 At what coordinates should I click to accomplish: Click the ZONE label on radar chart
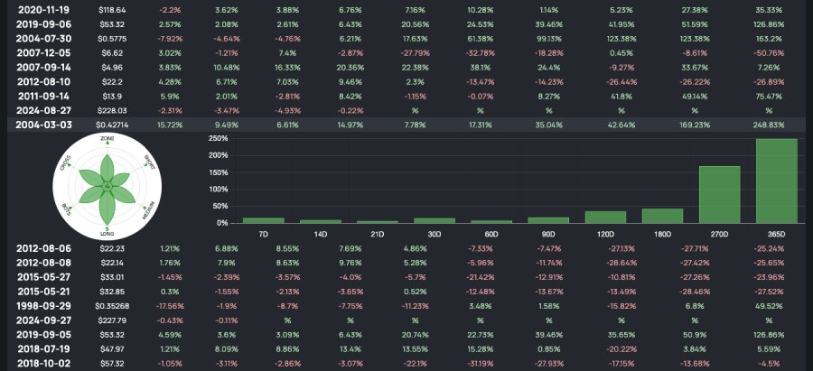click(107, 137)
